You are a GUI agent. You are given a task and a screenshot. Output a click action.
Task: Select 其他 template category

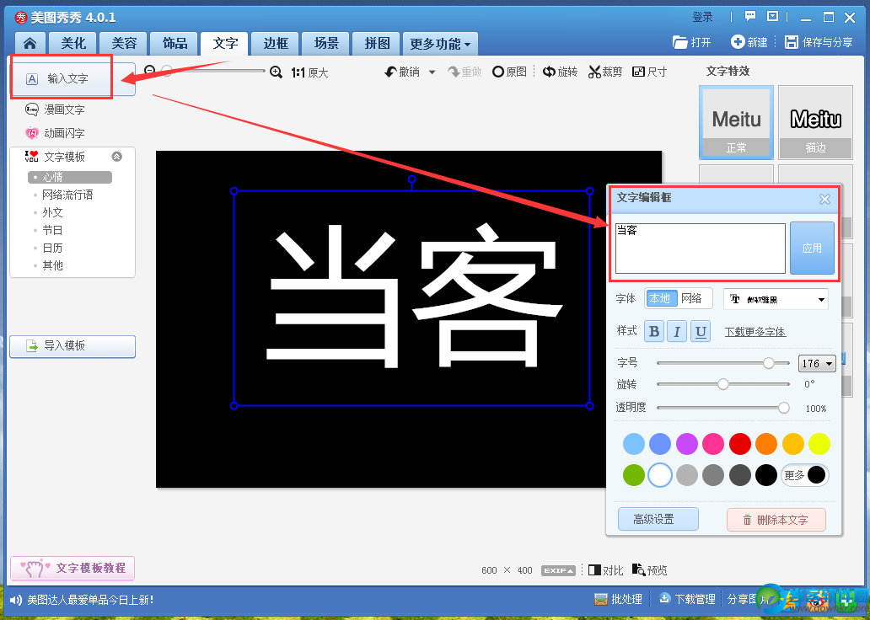[x=52, y=265]
